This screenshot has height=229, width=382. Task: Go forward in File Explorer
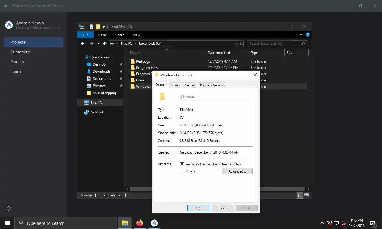tap(92, 44)
